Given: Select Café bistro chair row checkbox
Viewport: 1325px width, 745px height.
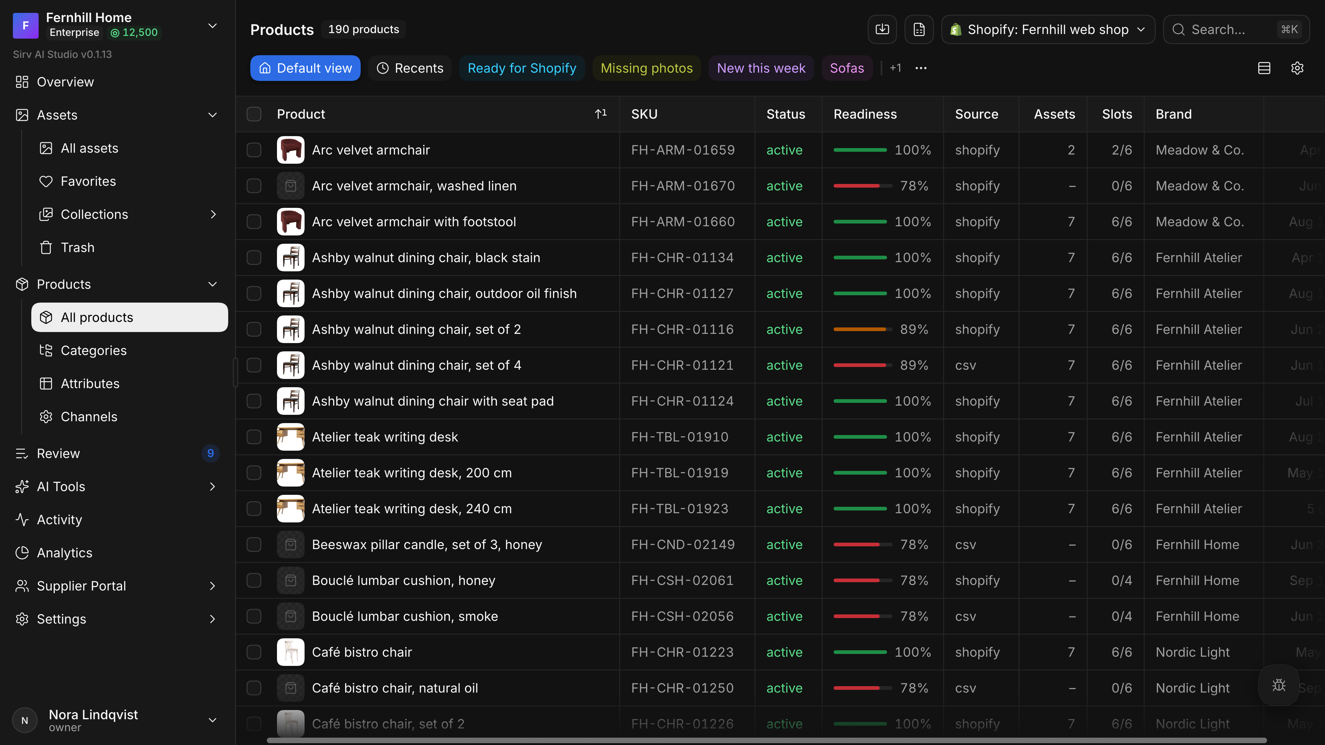Looking at the screenshot, I should point(254,652).
